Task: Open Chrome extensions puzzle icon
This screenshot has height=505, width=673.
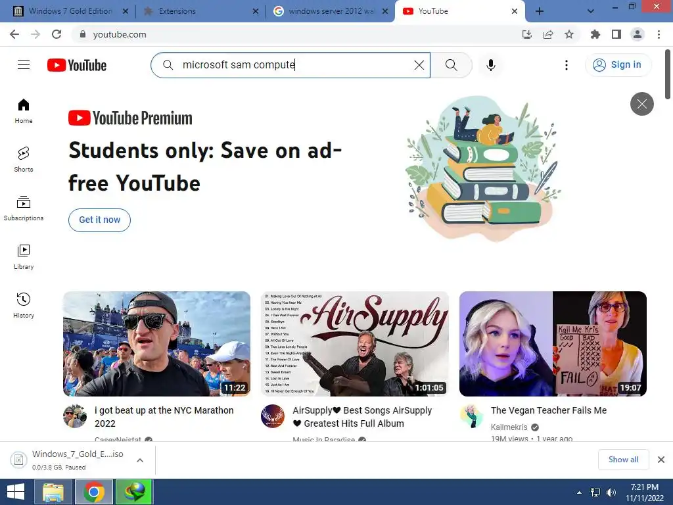Action: point(595,34)
